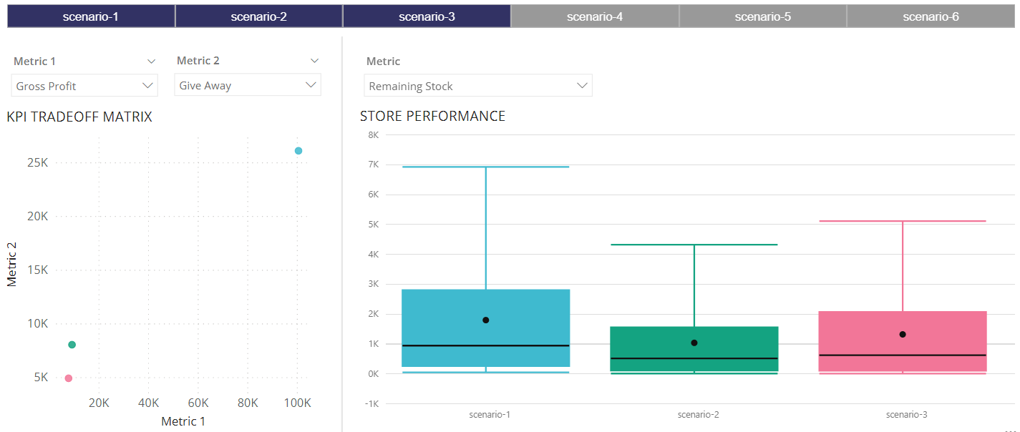Click the Metric 1 x-axis title
Viewport: 1020px width, 432px height.
click(x=183, y=421)
